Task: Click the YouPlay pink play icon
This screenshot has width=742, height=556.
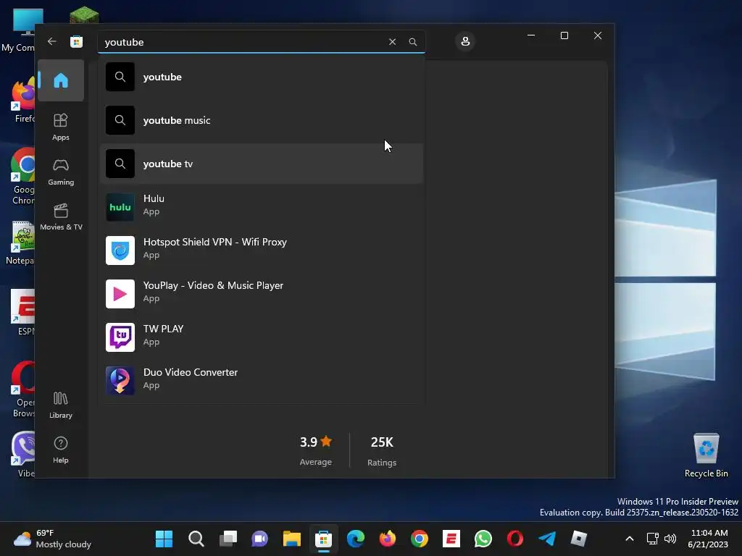Action: [120, 294]
